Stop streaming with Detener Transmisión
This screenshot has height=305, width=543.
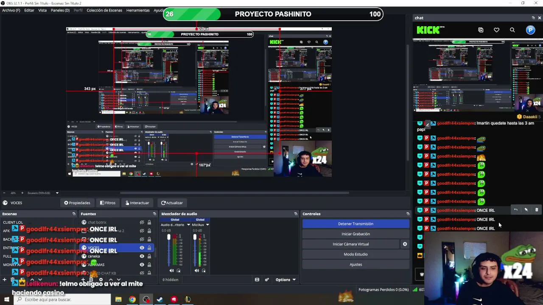tap(355, 224)
